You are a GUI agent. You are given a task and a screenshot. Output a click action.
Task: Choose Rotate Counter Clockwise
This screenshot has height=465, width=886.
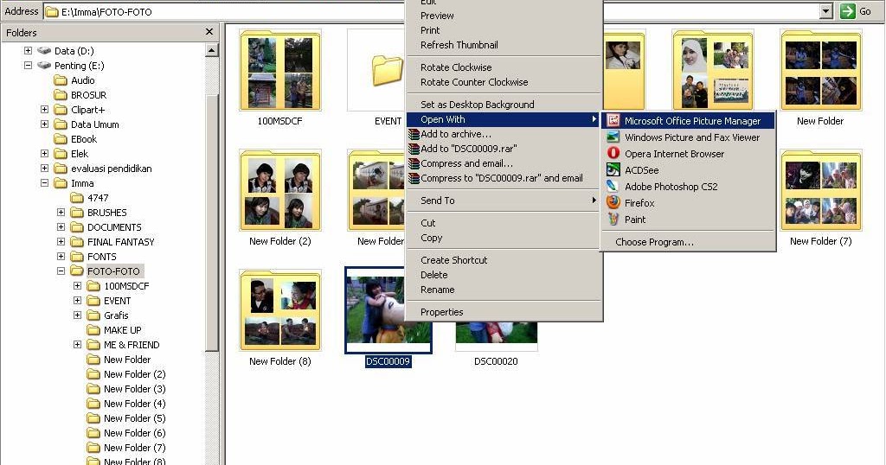(503, 82)
